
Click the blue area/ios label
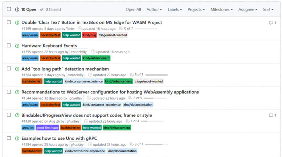point(28,128)
